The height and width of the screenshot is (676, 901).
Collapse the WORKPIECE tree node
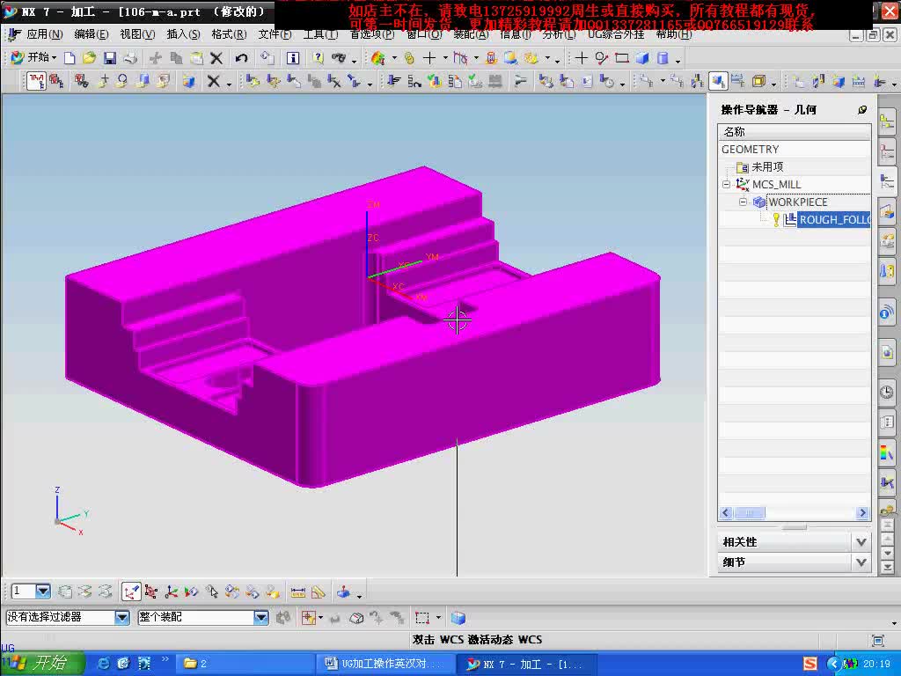(x=743, y=202)
